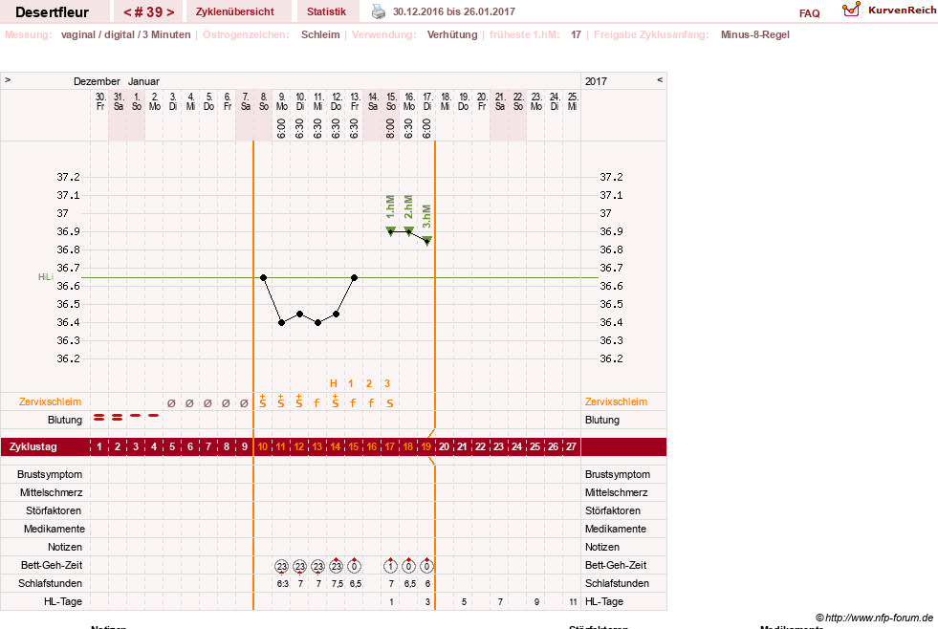
Task: Open the Statistik tab
Action: click(326, 12)
